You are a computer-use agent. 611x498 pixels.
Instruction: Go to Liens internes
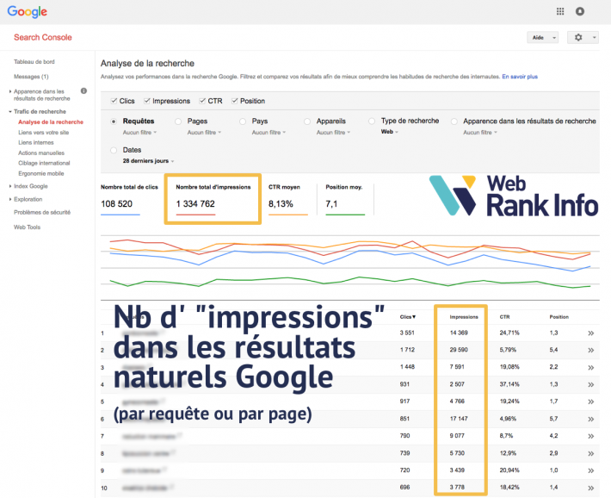pos(36,142)
